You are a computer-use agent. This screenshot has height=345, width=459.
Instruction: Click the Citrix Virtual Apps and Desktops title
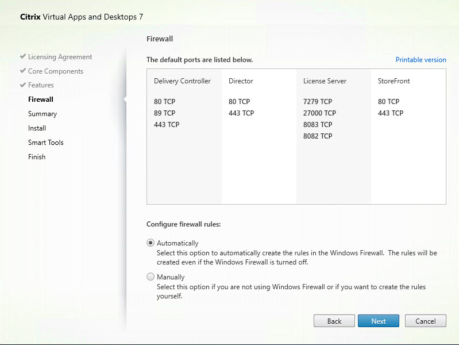[x=82, y=17]
